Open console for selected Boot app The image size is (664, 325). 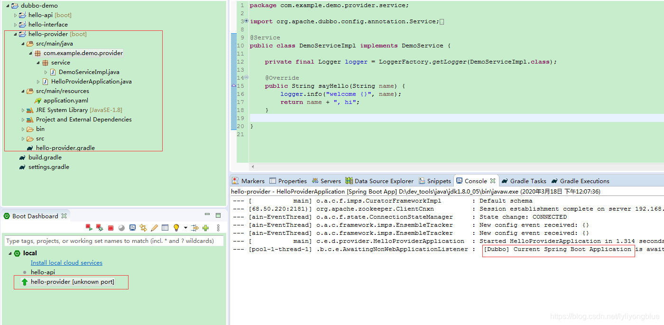(133, 227)
